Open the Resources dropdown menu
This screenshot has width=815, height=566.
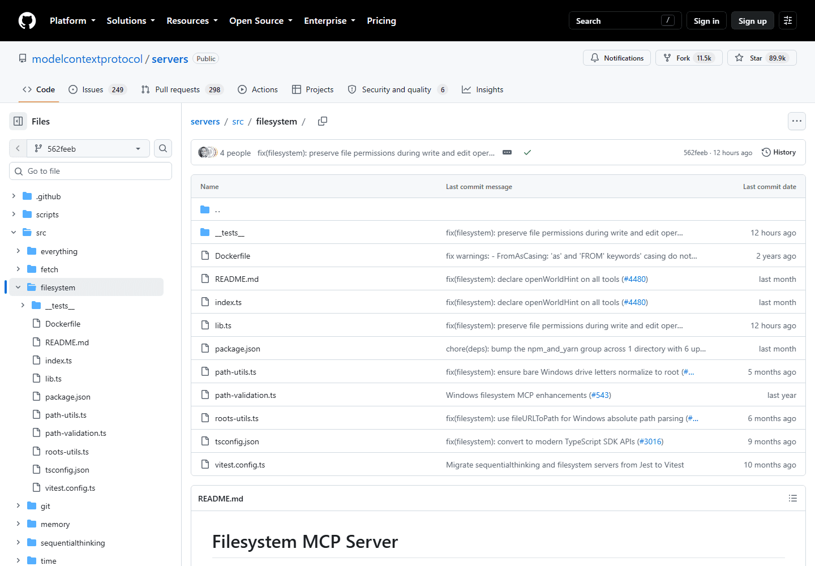[192, 21]
